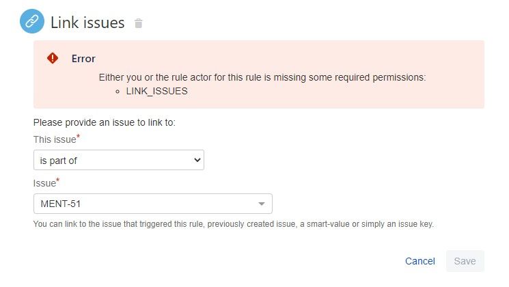Open the "is part of" link type dropdown
Image resolution: width=509 pixels, height=287 pixels.
119,160
